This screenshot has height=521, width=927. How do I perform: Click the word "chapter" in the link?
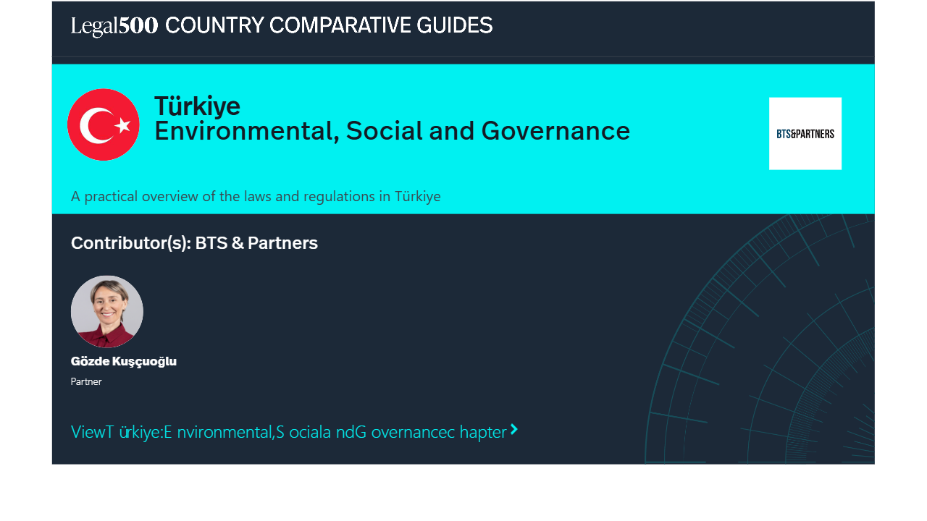tap(482, 432)
